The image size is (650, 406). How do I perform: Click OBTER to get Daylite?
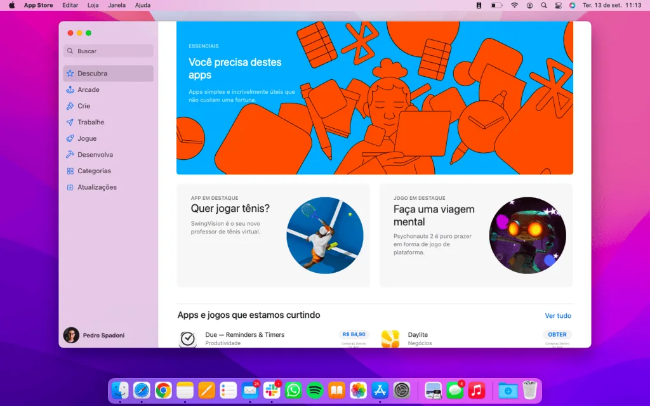[x=557, y=334]
